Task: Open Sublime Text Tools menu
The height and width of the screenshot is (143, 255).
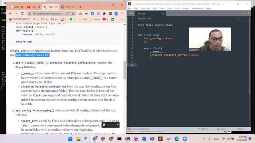Action: (177, 8)
